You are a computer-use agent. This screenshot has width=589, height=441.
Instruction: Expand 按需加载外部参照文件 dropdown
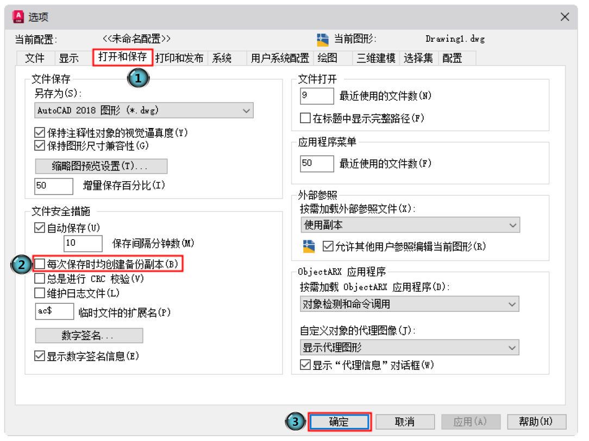[410, 225]
